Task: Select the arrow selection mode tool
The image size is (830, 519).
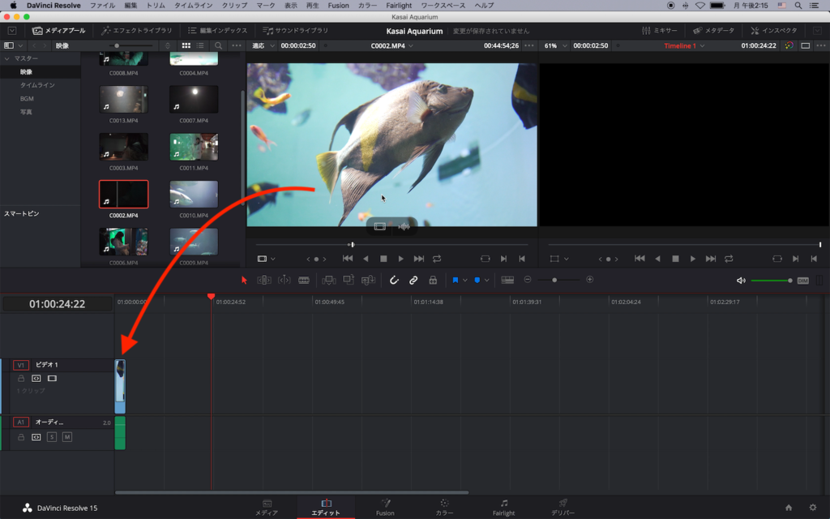Action: click(245, 280)
